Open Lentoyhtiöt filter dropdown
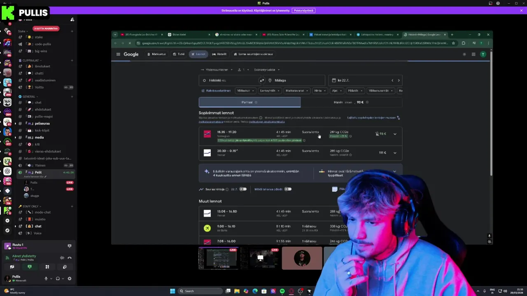Screen dimensions: 527x296 (270, 90)
